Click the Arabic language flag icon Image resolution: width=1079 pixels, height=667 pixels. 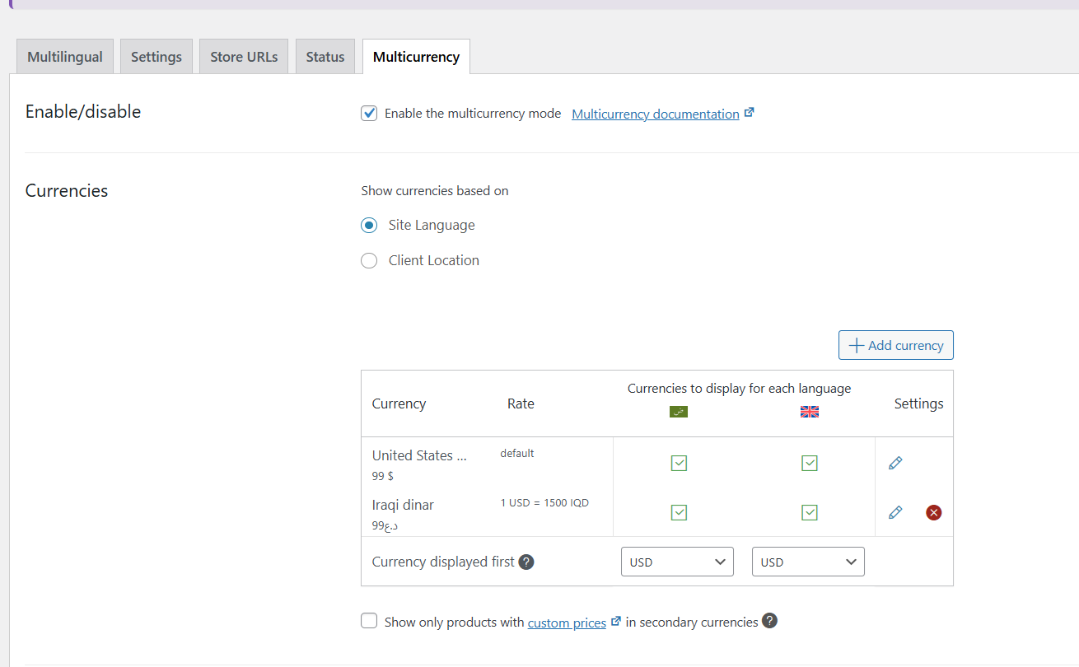coord(678,412)
